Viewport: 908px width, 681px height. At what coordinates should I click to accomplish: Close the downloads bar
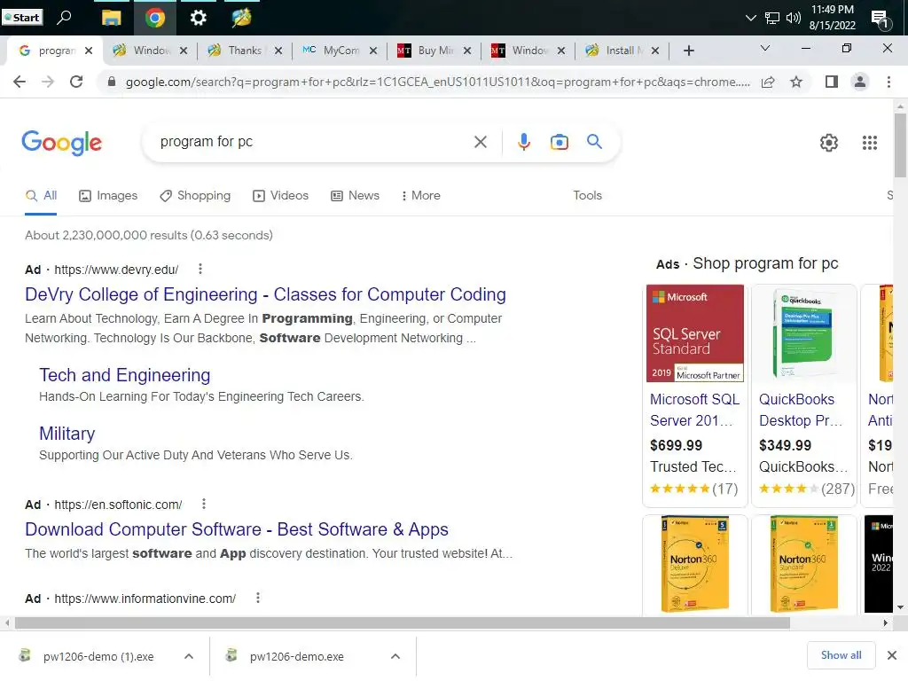click(x=892, y=655)
